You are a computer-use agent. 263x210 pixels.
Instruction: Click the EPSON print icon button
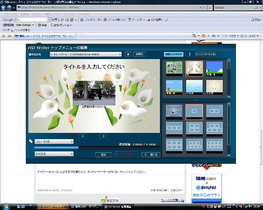tap(42, 25)
